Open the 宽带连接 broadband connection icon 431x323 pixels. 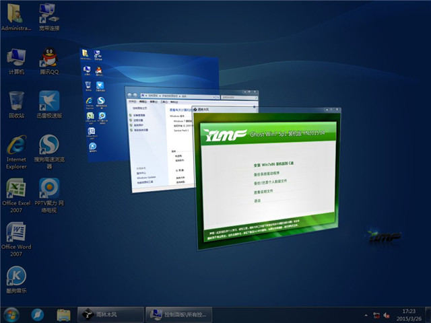click(x=48, y=15)
